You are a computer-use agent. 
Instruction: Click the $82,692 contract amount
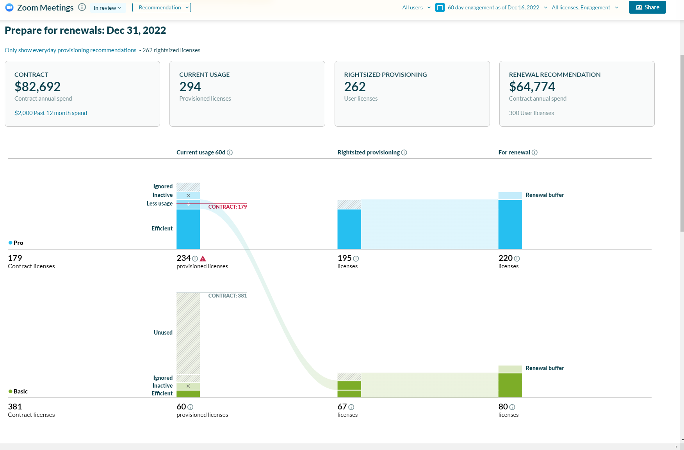[x=37, y=87]
